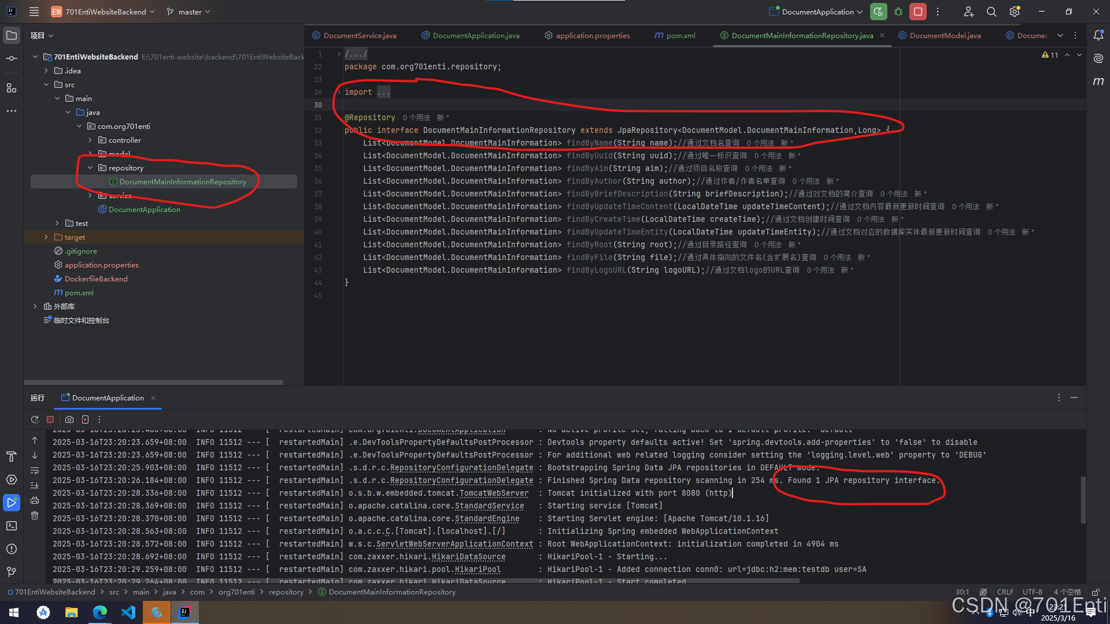Switch to the DocumentService.java tab

358,35
